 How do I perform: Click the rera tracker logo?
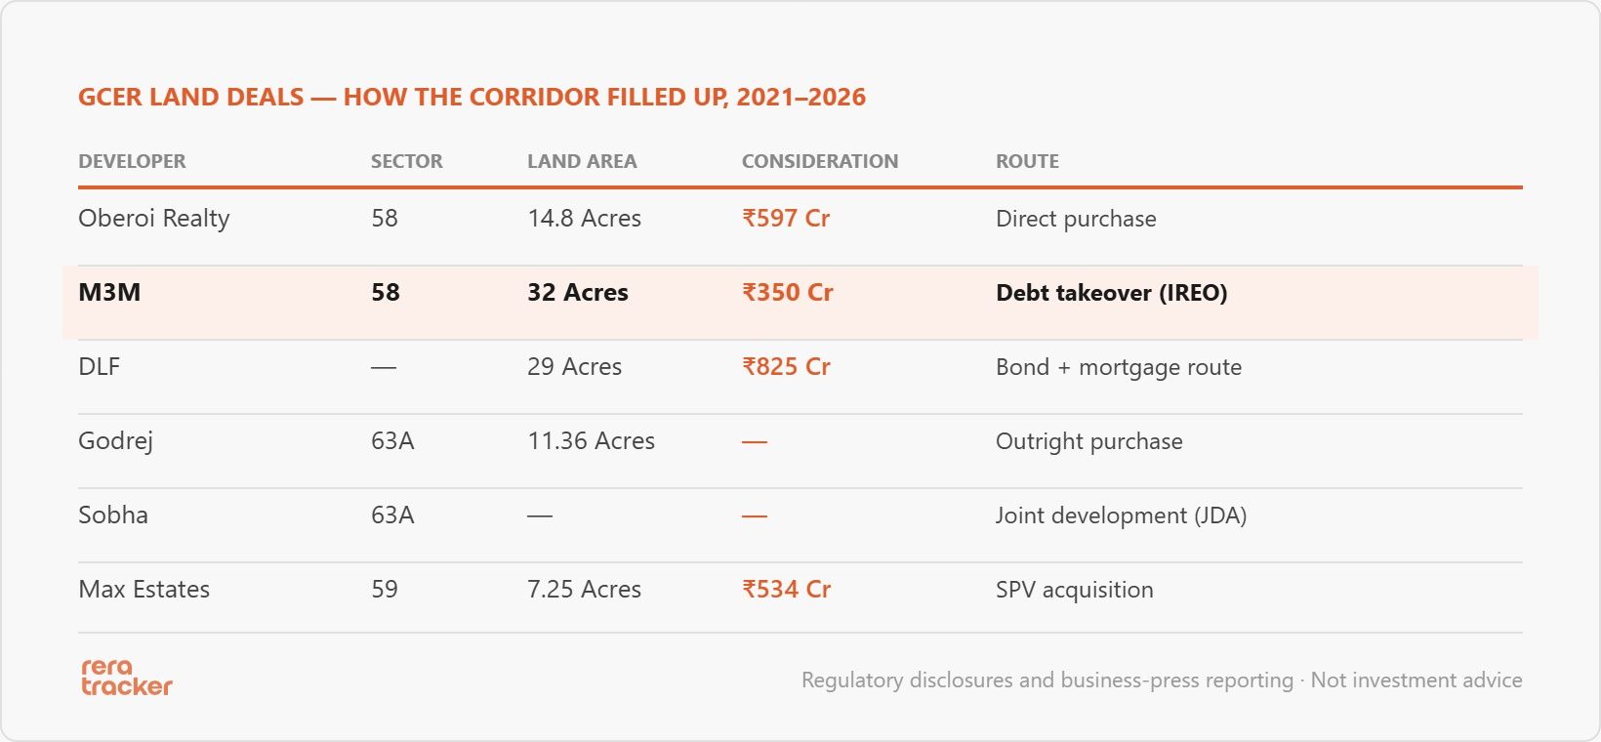[x=126, y=677]
